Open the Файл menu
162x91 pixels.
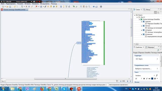(x=3, y=4)
